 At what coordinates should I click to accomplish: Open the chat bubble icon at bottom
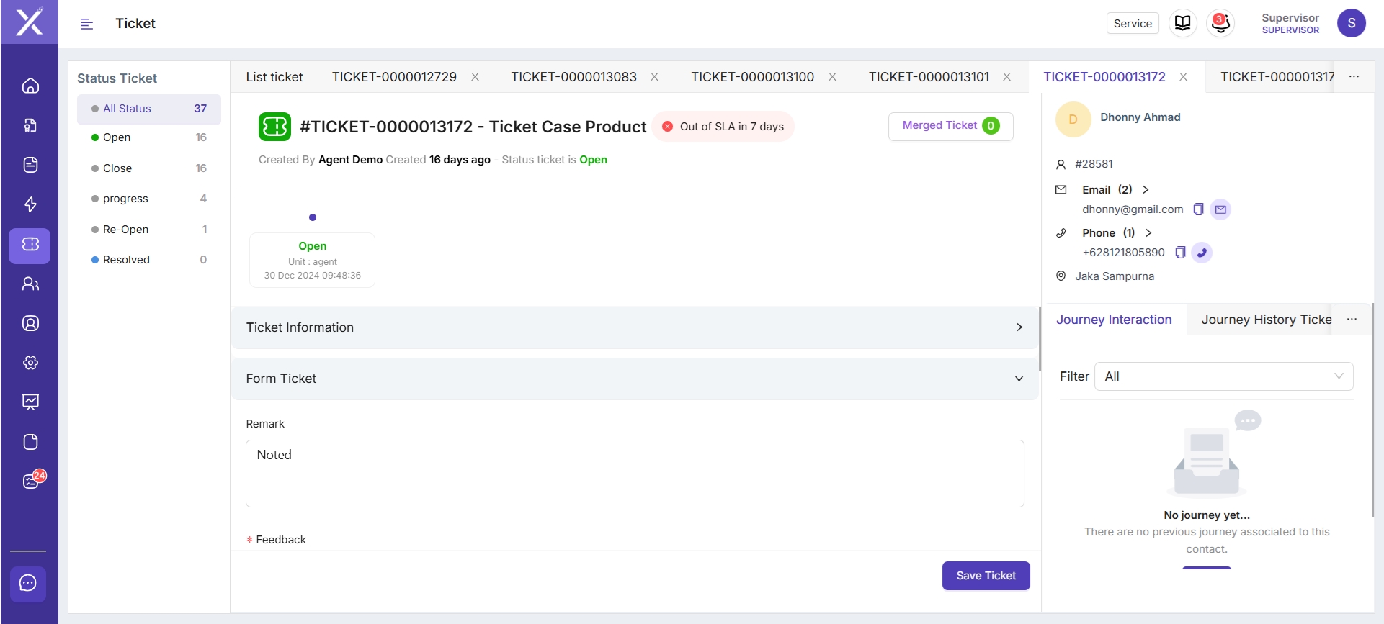[28, 583]
